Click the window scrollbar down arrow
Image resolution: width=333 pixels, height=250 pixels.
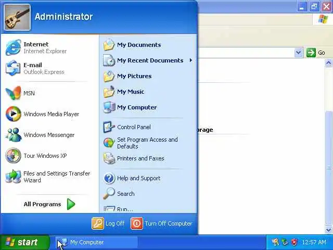click(328, 230)
